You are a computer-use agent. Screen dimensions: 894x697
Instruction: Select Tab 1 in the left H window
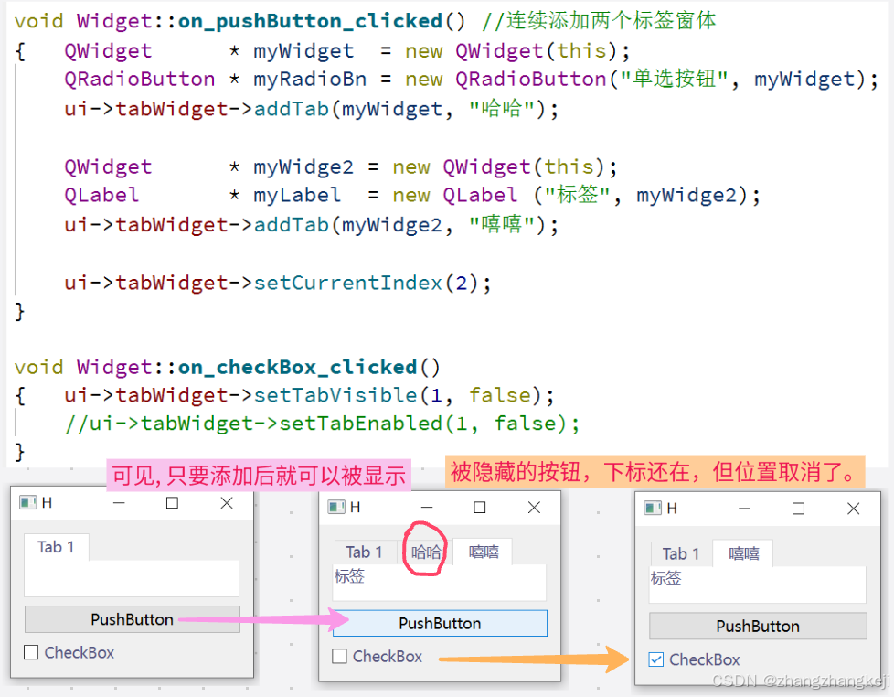click(x=56, y=548)
